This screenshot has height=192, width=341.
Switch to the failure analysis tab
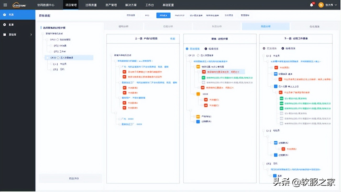(x=217, y=26)
